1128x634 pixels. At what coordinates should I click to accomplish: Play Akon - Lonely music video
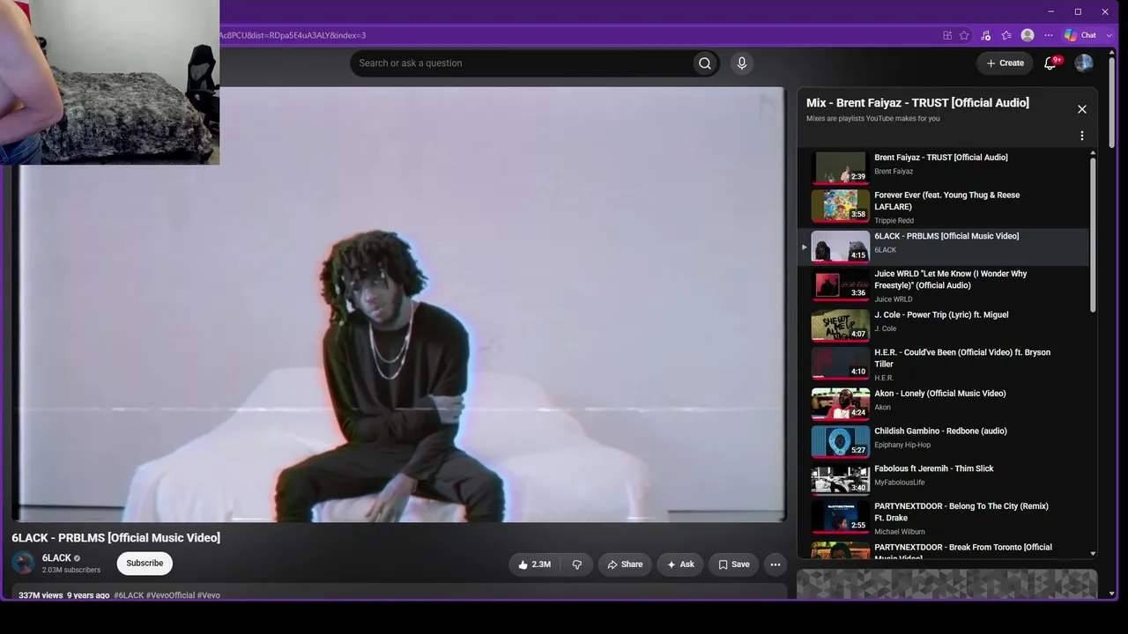point(944,403)
